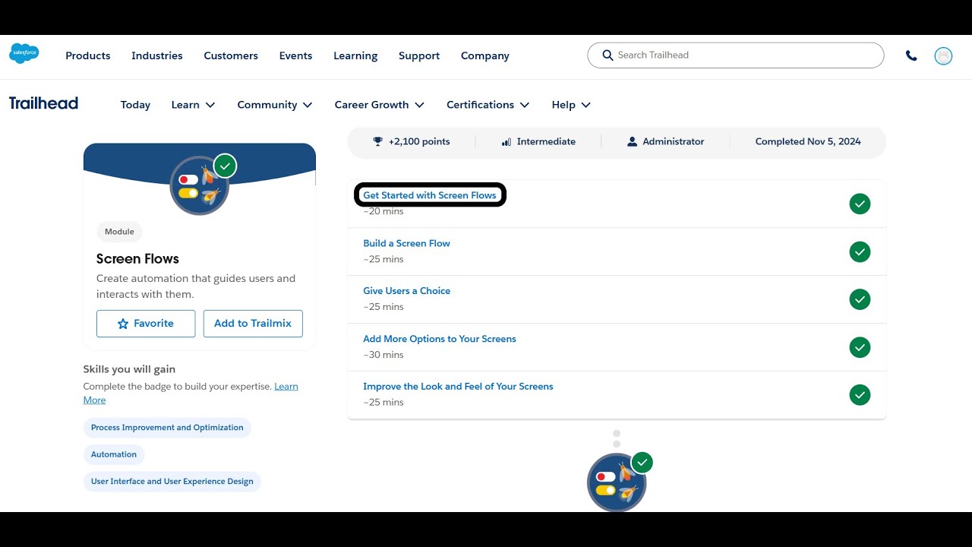Click checkmark for Add More Options to Your Screens

click(860, 347)
